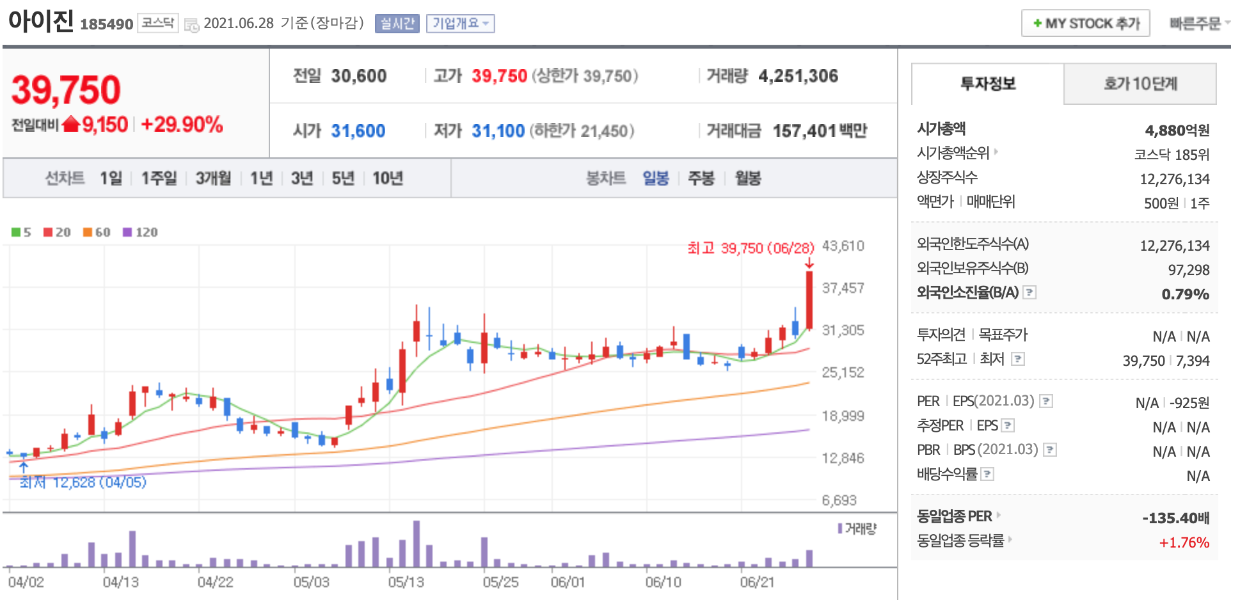Click the help icon next to 배당수익률

(987, 474)
